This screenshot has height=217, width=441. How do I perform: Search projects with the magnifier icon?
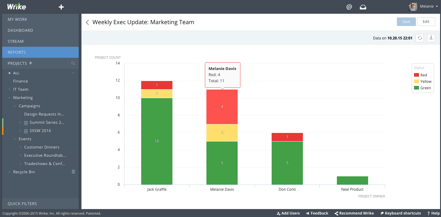coord(73,63)
